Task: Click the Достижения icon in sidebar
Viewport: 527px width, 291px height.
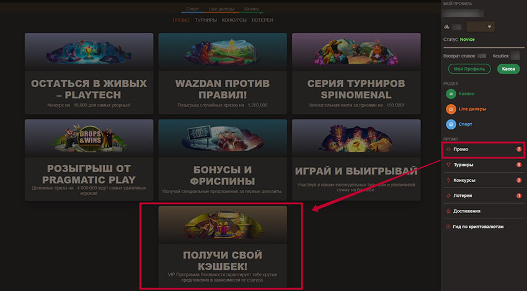Action: (x=448, y=211)
